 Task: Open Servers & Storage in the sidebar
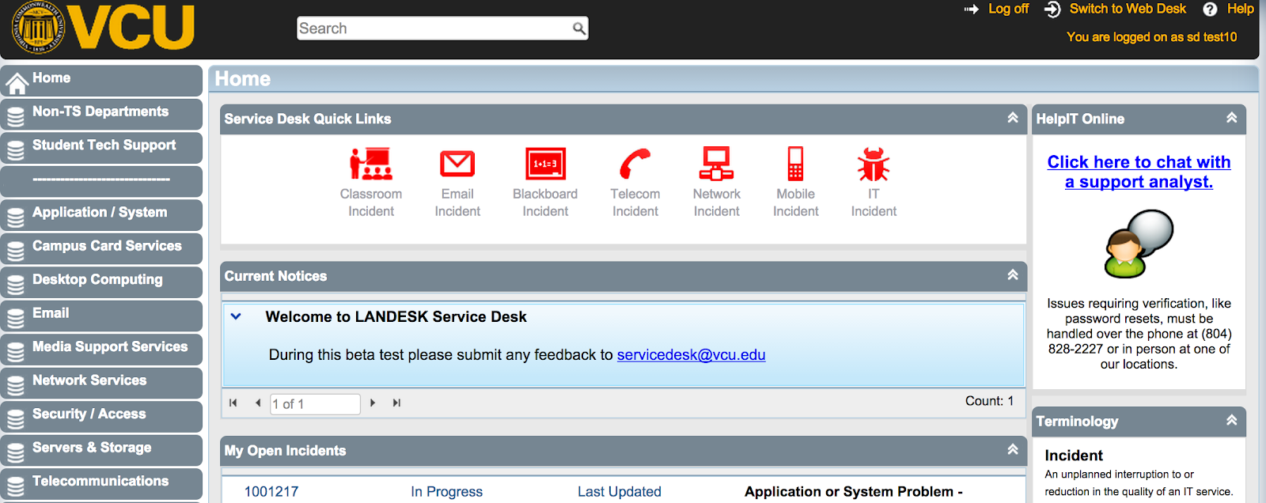101,450
